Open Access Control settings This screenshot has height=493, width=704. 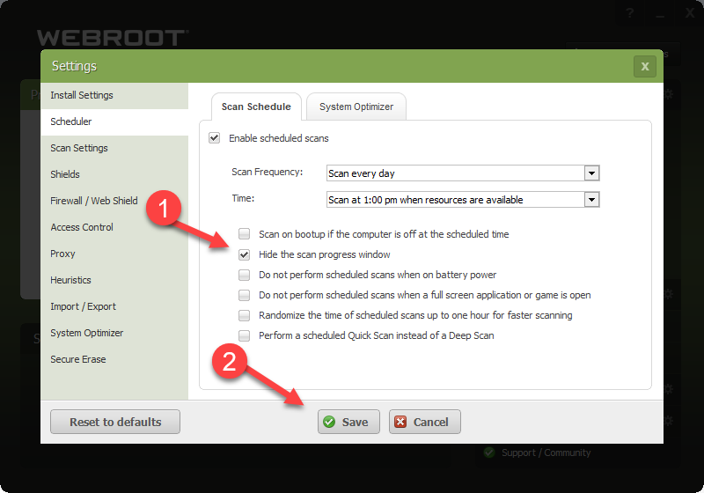coord(114,227)
